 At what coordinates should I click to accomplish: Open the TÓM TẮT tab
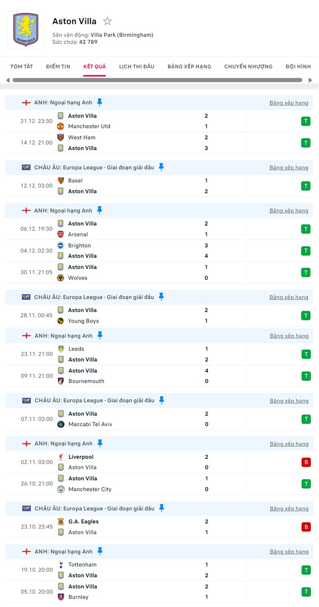(22, 66)
